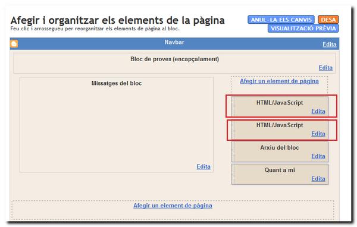357x227 pixels.
Task: Select the Bloc de proves (encapçalament) label
Action: click(x=174, y=59)
